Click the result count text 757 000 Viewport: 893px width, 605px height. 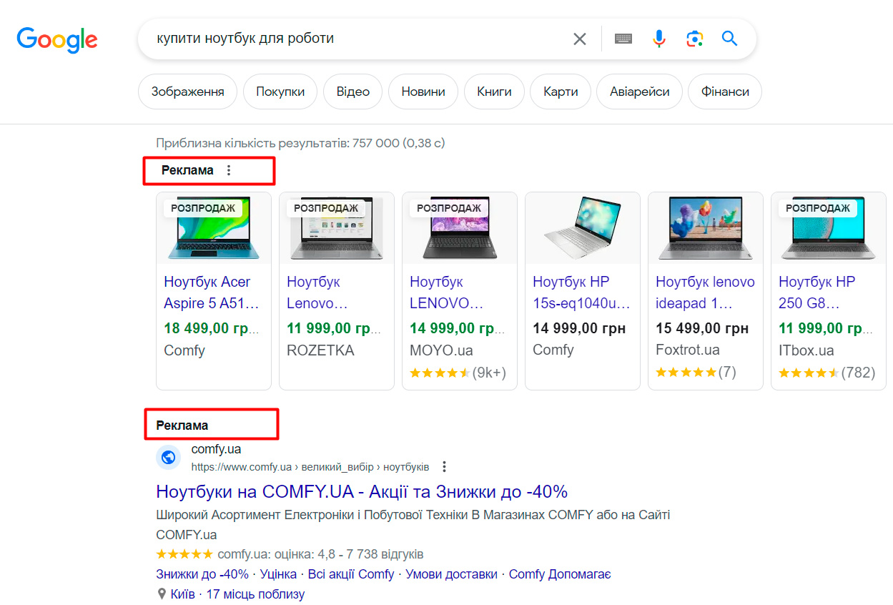300,143
